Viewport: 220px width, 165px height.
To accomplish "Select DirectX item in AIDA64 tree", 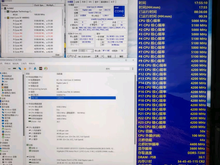I will pos(4,151).
